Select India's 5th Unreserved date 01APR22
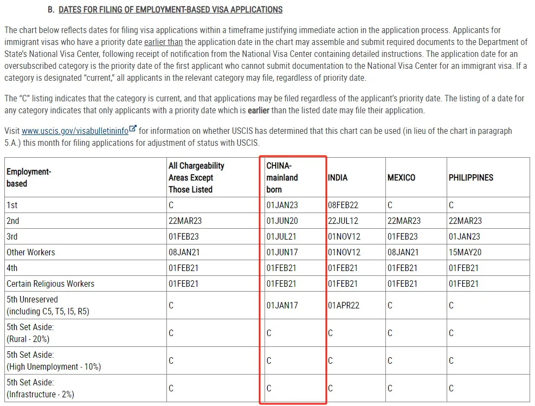The image size is (535, 406). click(x=344, y=306)
